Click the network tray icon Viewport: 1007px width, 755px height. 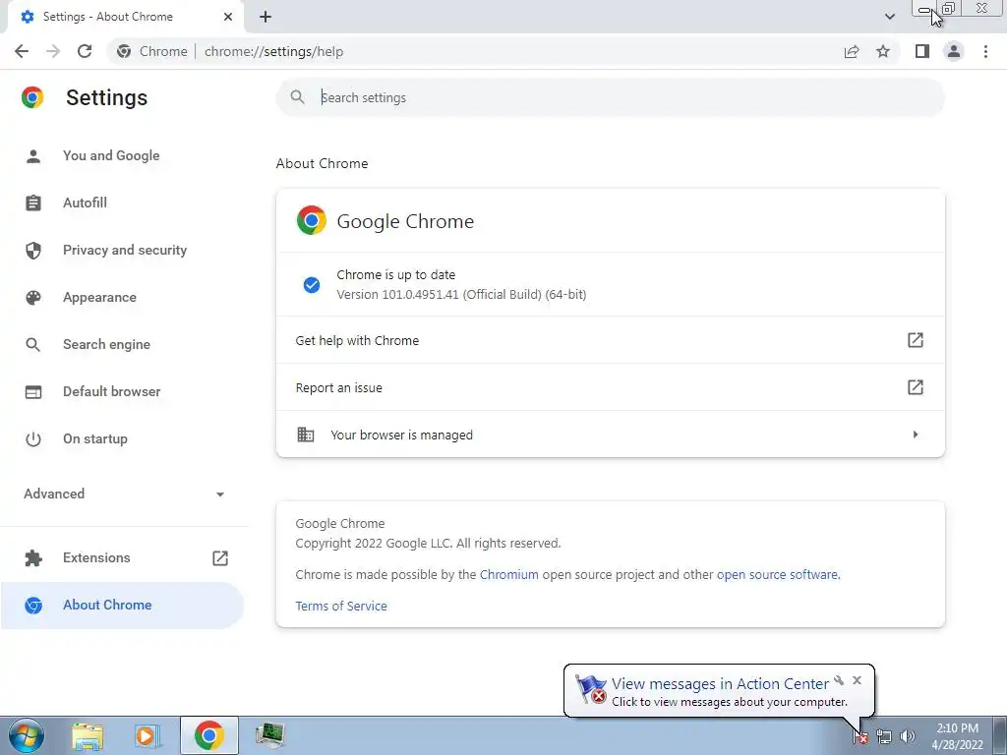pos(884,737)
